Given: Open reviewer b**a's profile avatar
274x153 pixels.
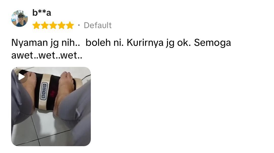Looking at the screenshot, I should [x=20, y=18].
